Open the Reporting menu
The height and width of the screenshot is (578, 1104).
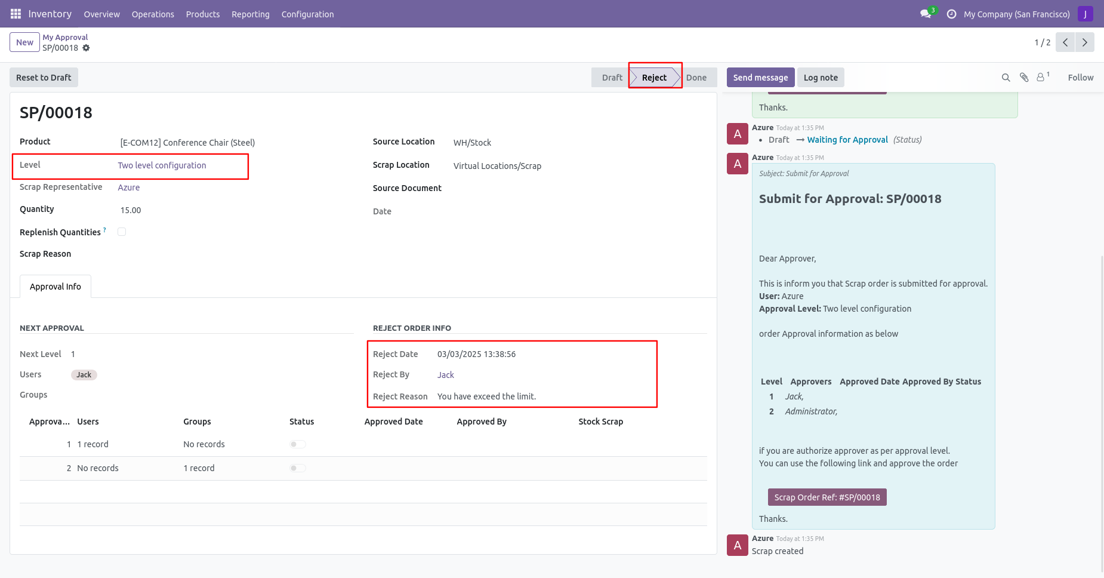(x=250, y=14)
